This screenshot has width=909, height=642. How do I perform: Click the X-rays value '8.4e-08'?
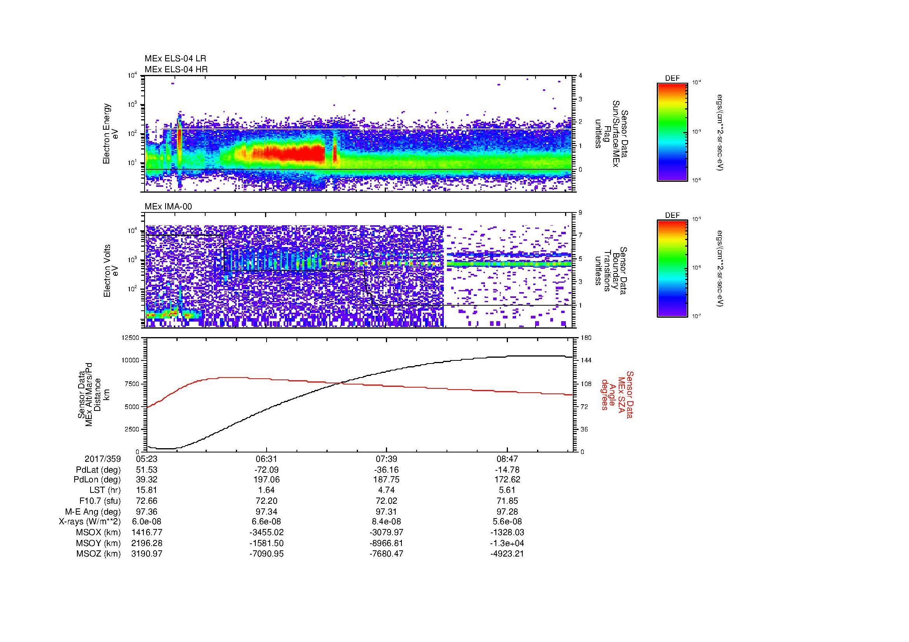(x=386, y=522)
